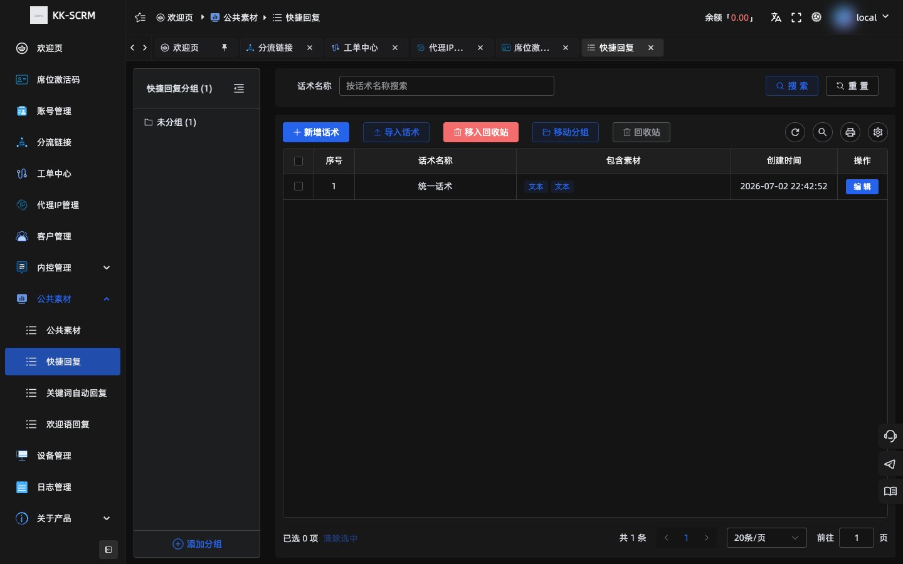Collapse the sidebar with bottom toggle icon
The width and height of the screenshot is (903, 564).
click(108, 550)
